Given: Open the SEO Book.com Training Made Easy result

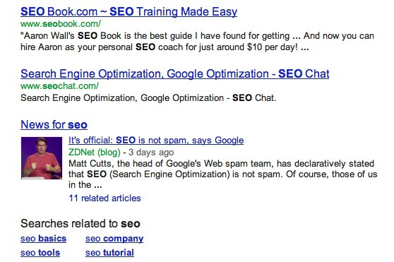Looking at the screenshot, I should (129, 12).
